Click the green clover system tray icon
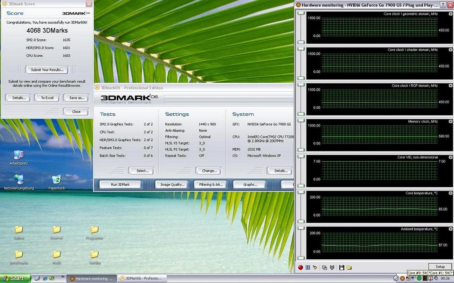 click(x=419, y=278)
